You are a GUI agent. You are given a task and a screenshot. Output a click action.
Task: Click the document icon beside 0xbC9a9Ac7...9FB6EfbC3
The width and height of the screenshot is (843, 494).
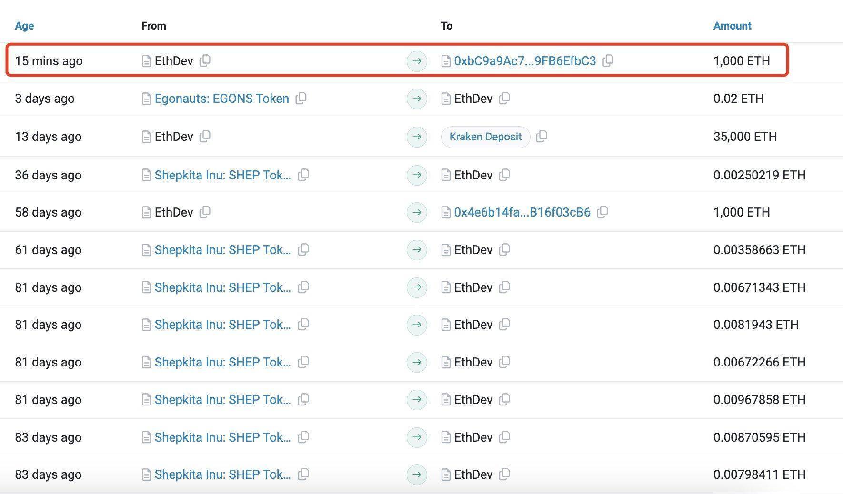click(x=446, y=61)
